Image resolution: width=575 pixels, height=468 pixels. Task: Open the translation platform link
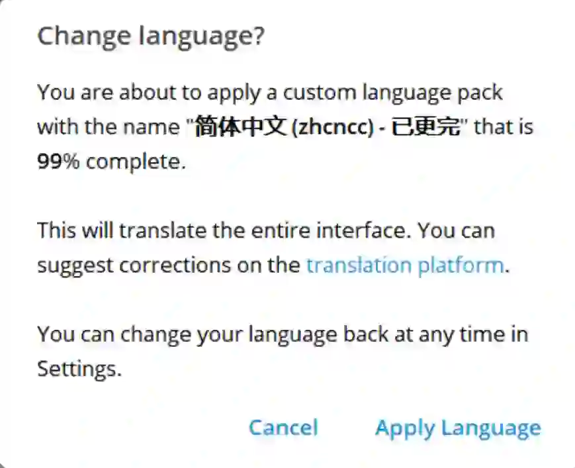[x=405, y=265]
